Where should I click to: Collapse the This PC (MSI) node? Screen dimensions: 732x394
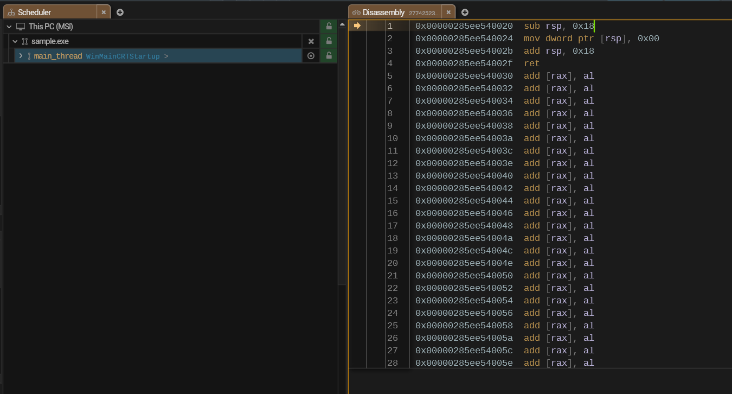tap(8, 27)
